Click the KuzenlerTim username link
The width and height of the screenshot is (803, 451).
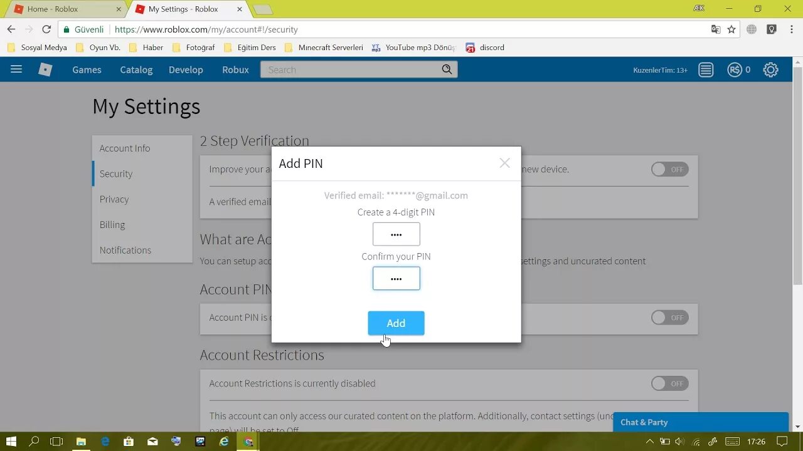pos(660,70)
